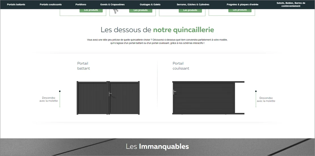Click the rightmost Les produits button
Screen dimensions: 315x156
click(240, 10)
